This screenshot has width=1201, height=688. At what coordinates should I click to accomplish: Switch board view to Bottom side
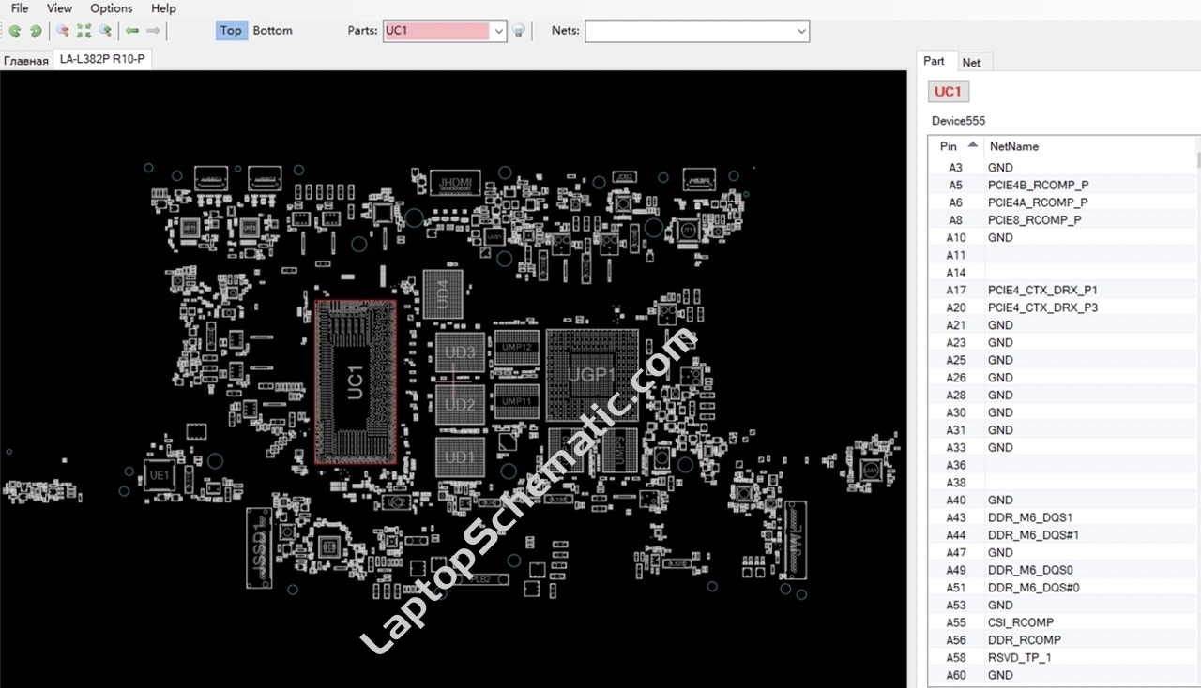pyautogui.click(x=272, y=30)
